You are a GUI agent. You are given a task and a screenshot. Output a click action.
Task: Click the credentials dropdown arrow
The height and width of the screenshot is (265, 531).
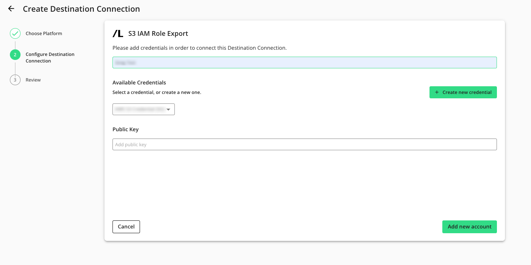(x=169, y=109)
